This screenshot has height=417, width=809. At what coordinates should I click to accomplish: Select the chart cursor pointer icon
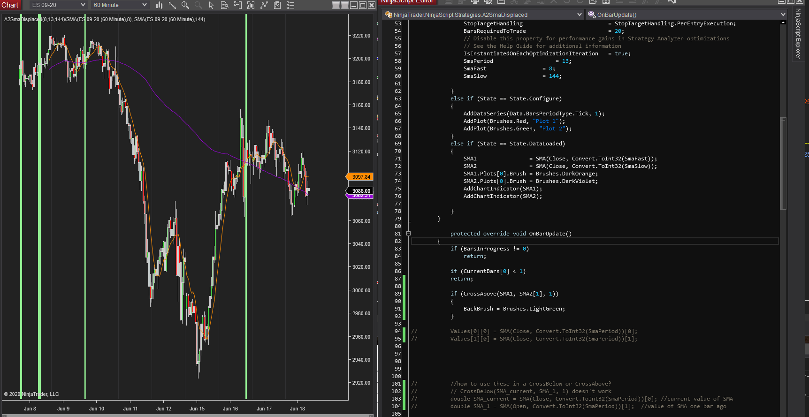tap(211, 5)
